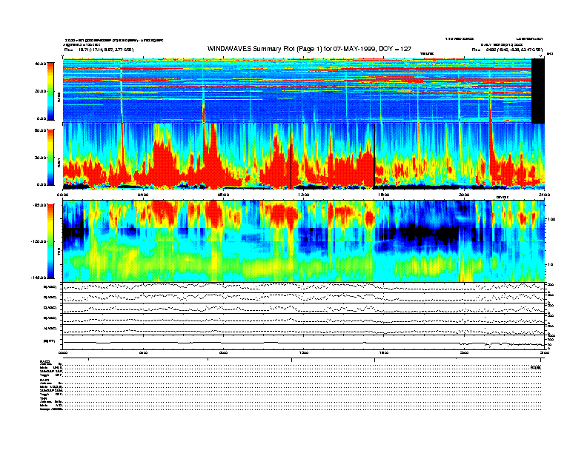Click the 100 frequency label right of TNR panel

click(551, 219)
